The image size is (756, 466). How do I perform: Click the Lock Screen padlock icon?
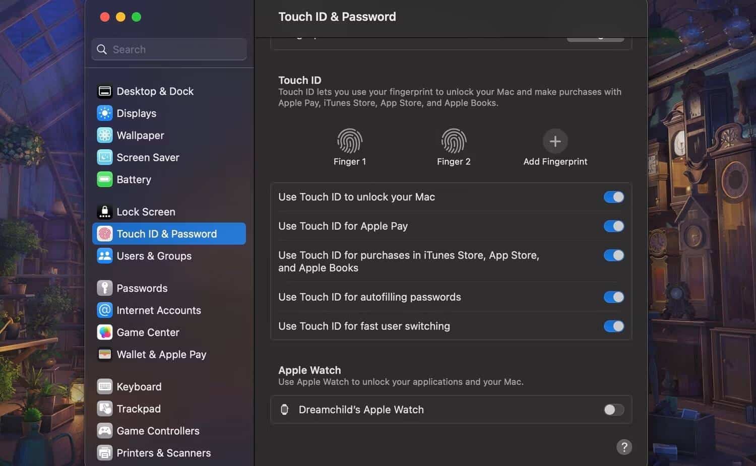click(x=104, y=212)
